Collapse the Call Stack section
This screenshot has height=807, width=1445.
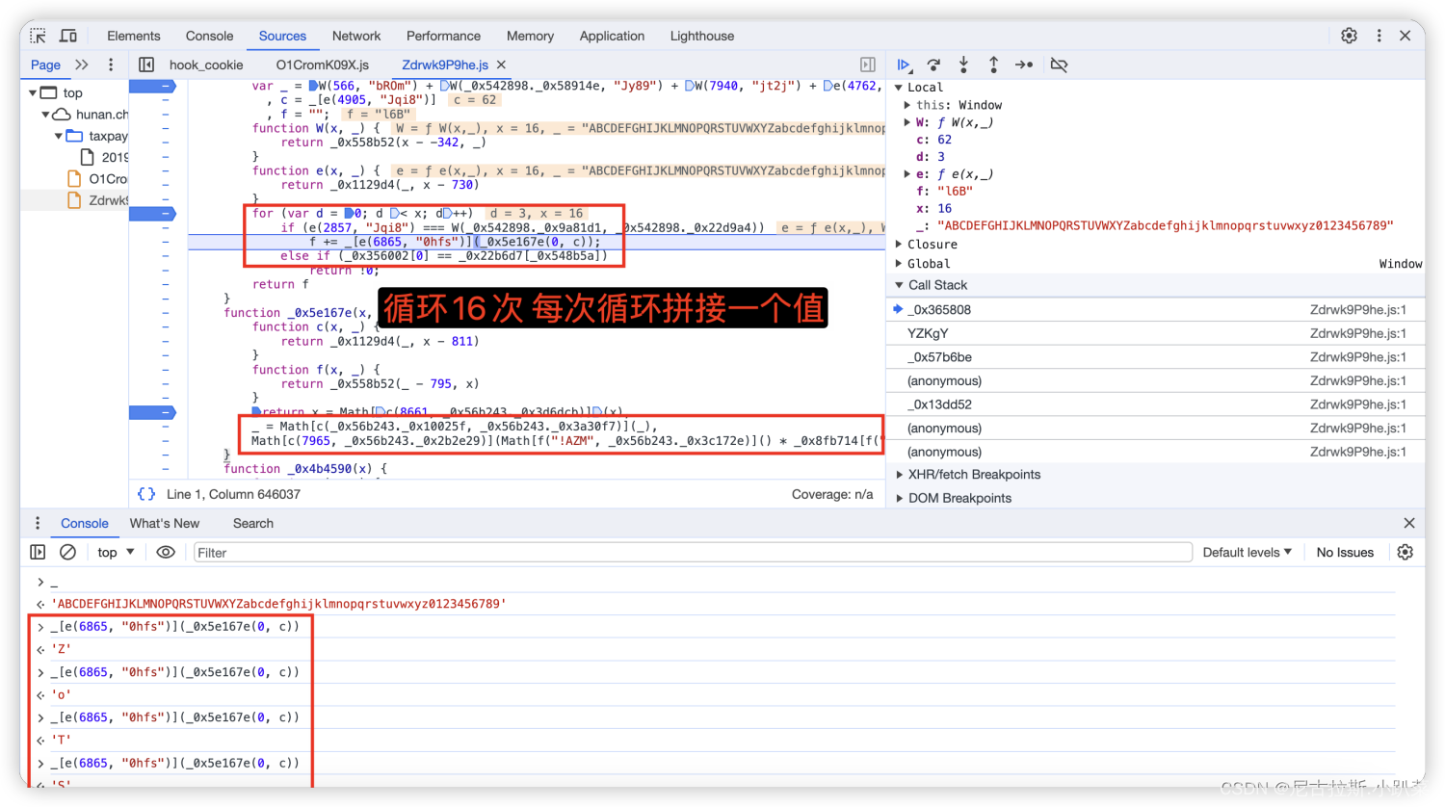click(x=899, y=285)
